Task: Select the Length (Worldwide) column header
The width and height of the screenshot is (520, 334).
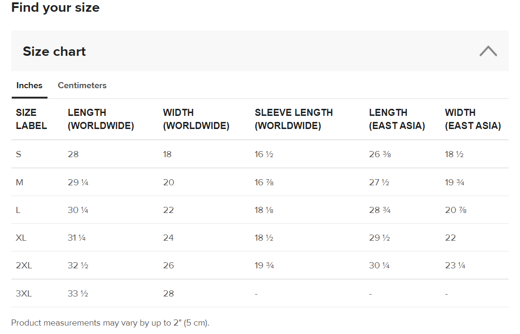Action: point(101,119)
